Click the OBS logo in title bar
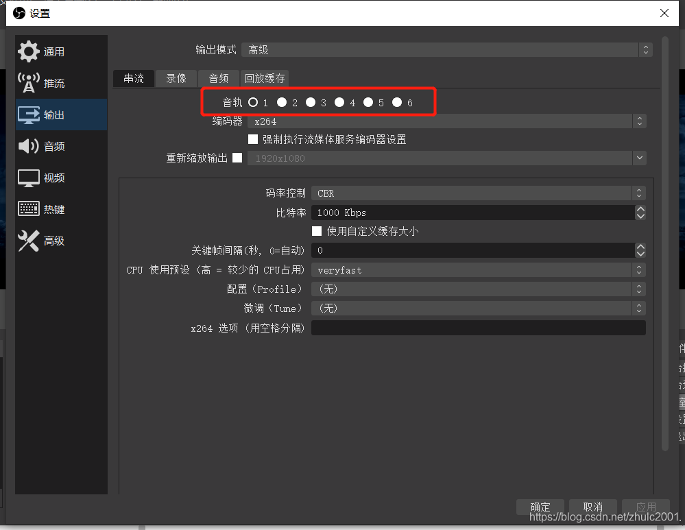 coord(19,13)
